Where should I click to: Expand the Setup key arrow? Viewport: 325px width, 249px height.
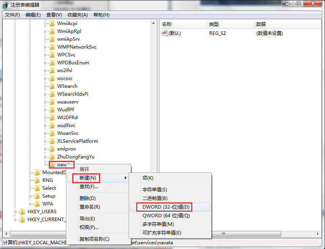pos(30,196)
